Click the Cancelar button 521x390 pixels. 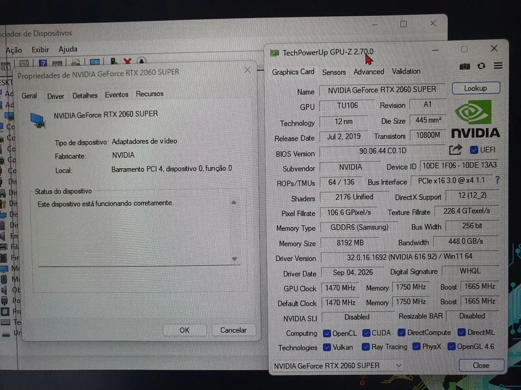point(234,330)
